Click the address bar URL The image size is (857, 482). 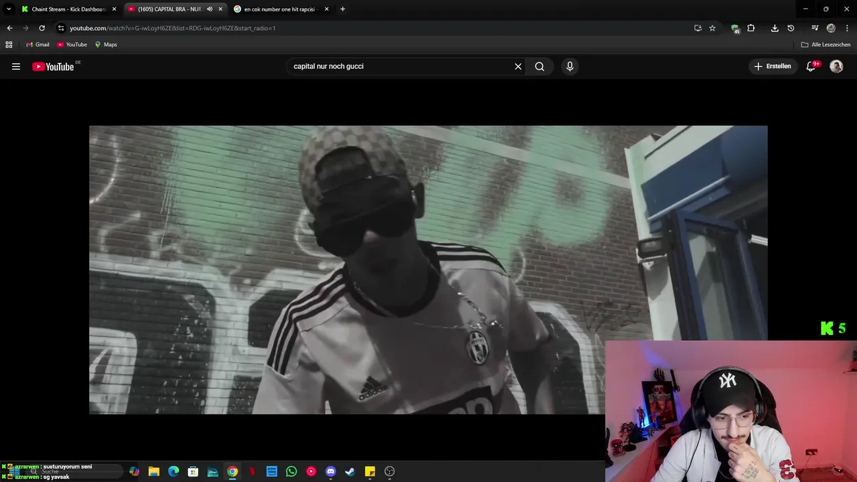coord(173,28)
